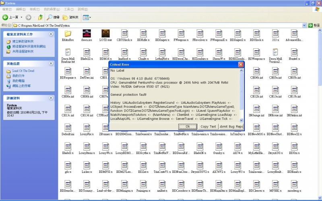
Task: Open the LOTD.exe game icon
Action: coord(105,33)
